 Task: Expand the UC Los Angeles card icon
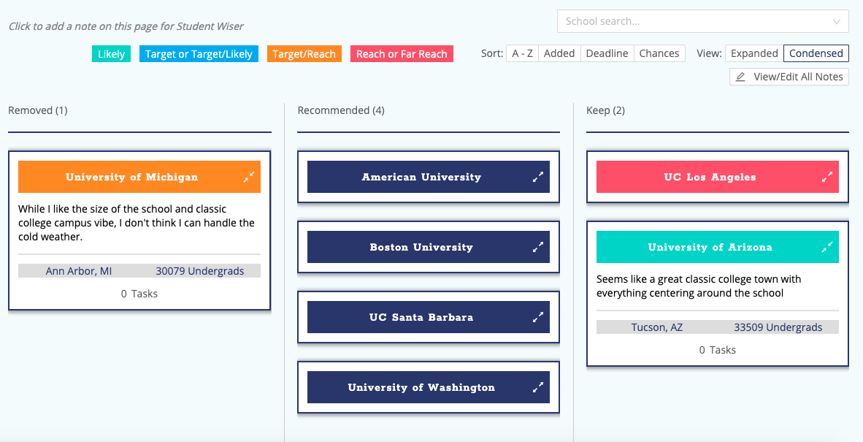coord(827,177)
